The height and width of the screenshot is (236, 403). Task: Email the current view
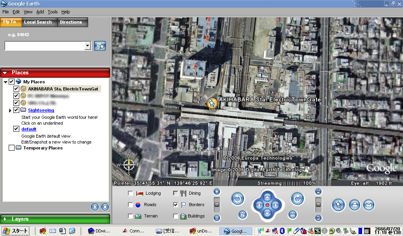click(368, 205)
